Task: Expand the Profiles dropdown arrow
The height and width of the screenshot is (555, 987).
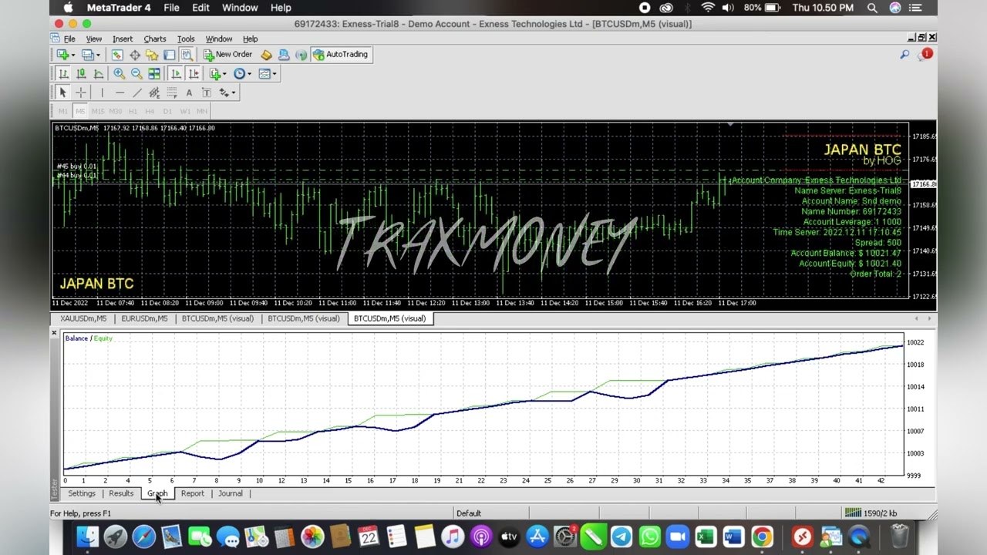Action: 98,55
